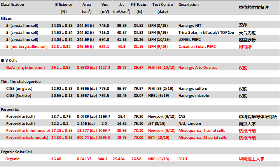The height and width of the screenshot is (168, 280).
Task: Select the Thin film chalcogenide heading
Action: [21, 82]
